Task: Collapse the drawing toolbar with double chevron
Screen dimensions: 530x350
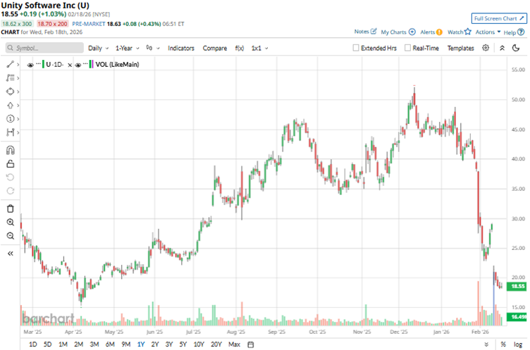Action: point(10,254)
